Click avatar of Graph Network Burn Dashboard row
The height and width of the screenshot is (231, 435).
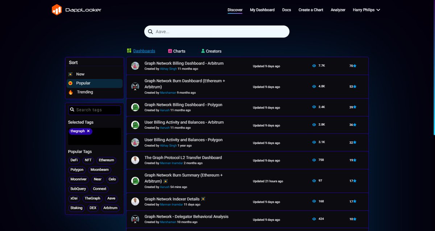[135, 87]
